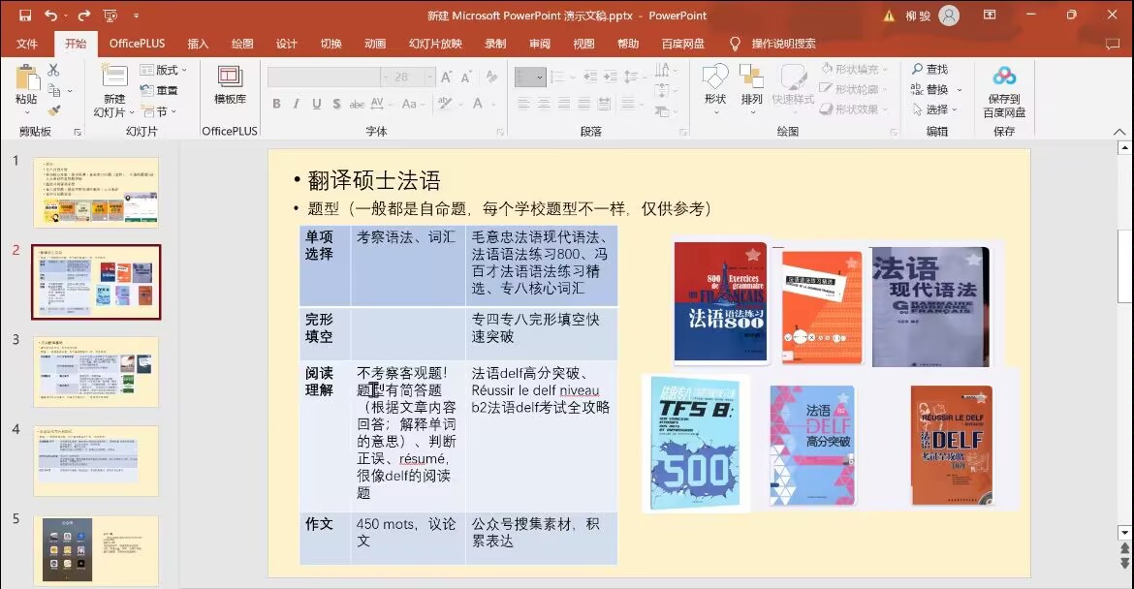Open the comments speech bubble icon
1134x589 pixels.
(x=1112, y=44)
